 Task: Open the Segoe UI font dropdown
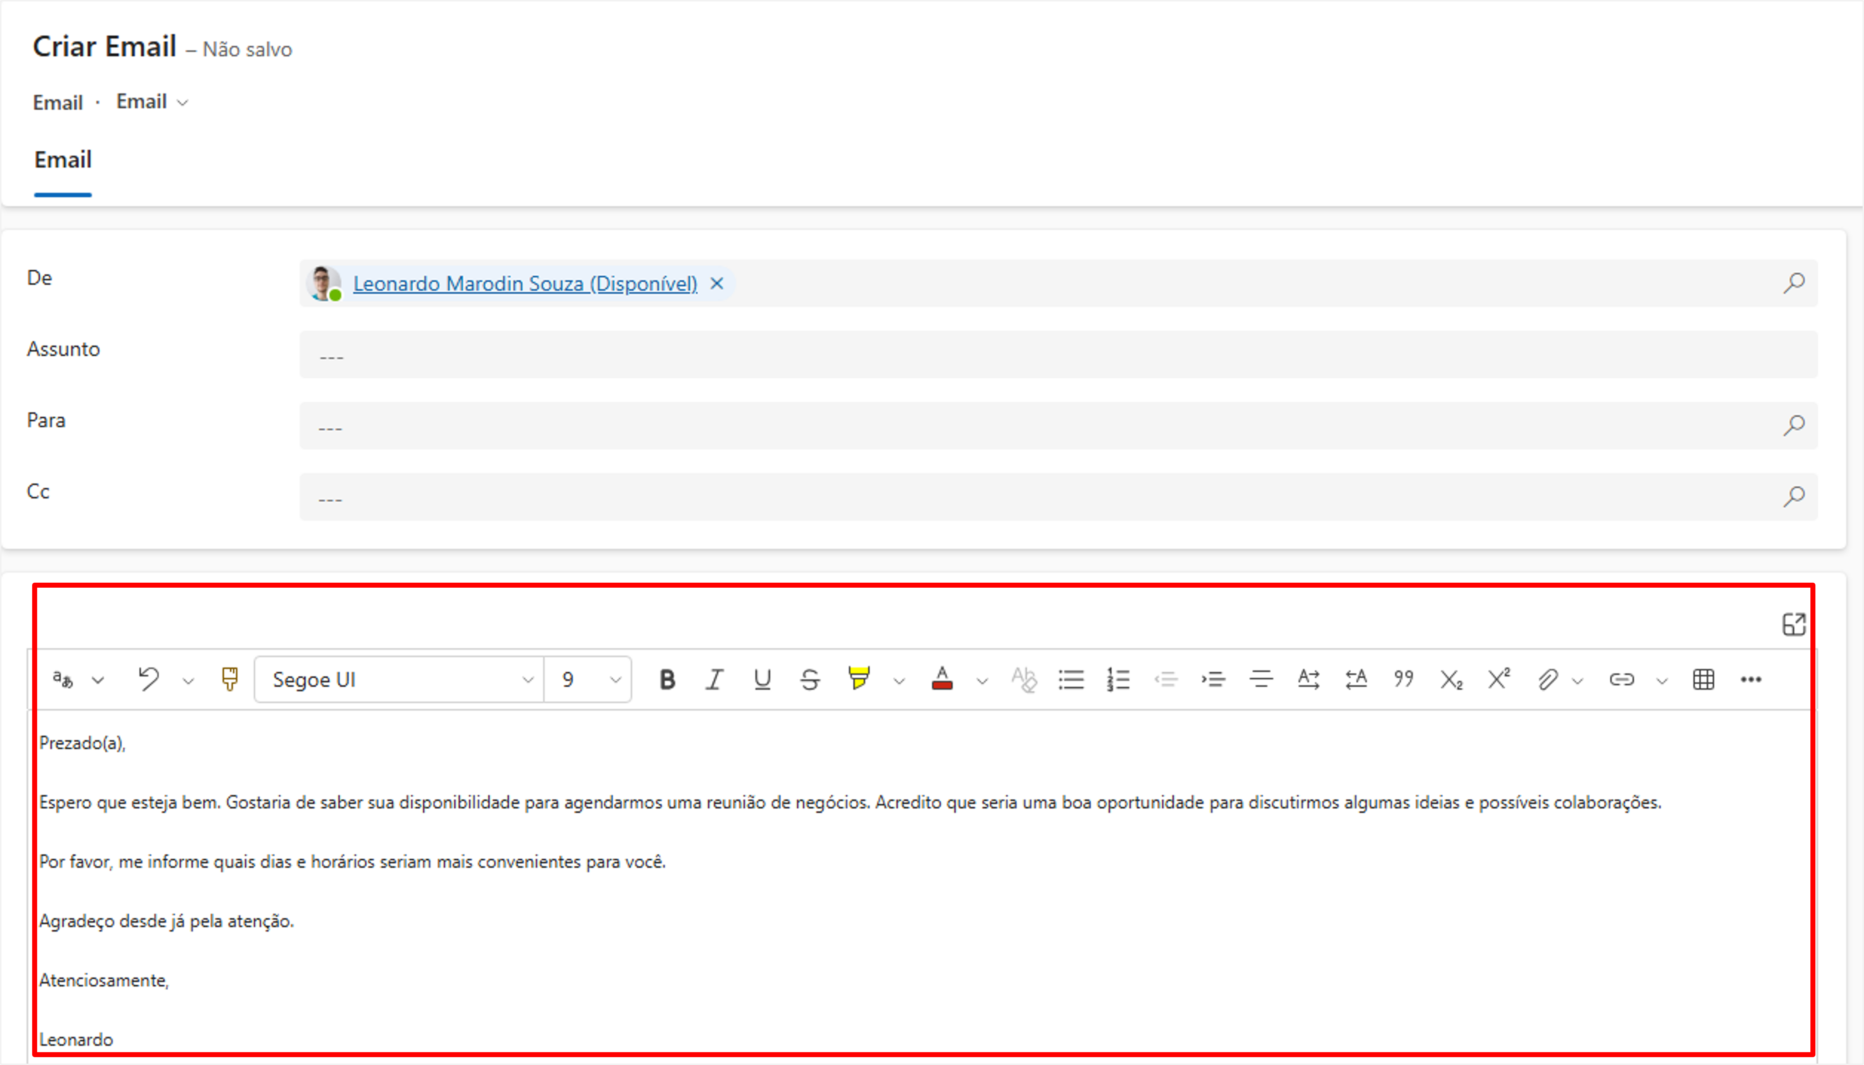(399, 679)
